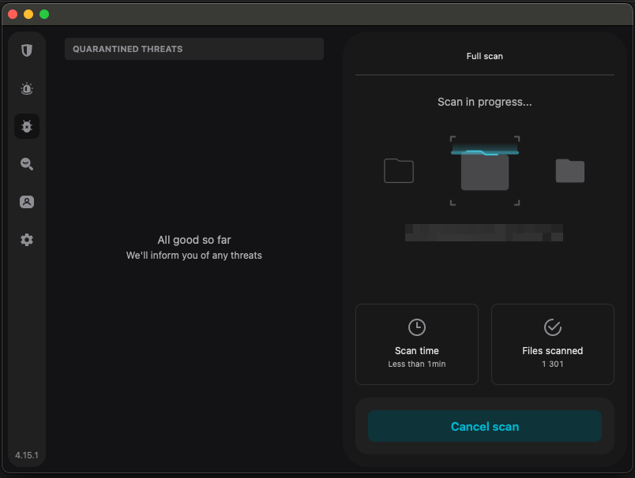Select the Full scan tab title

click(484, 56)
